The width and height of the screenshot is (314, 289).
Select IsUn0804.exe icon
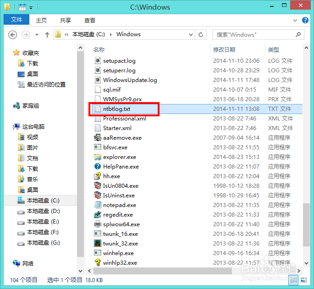pos(98,186)
